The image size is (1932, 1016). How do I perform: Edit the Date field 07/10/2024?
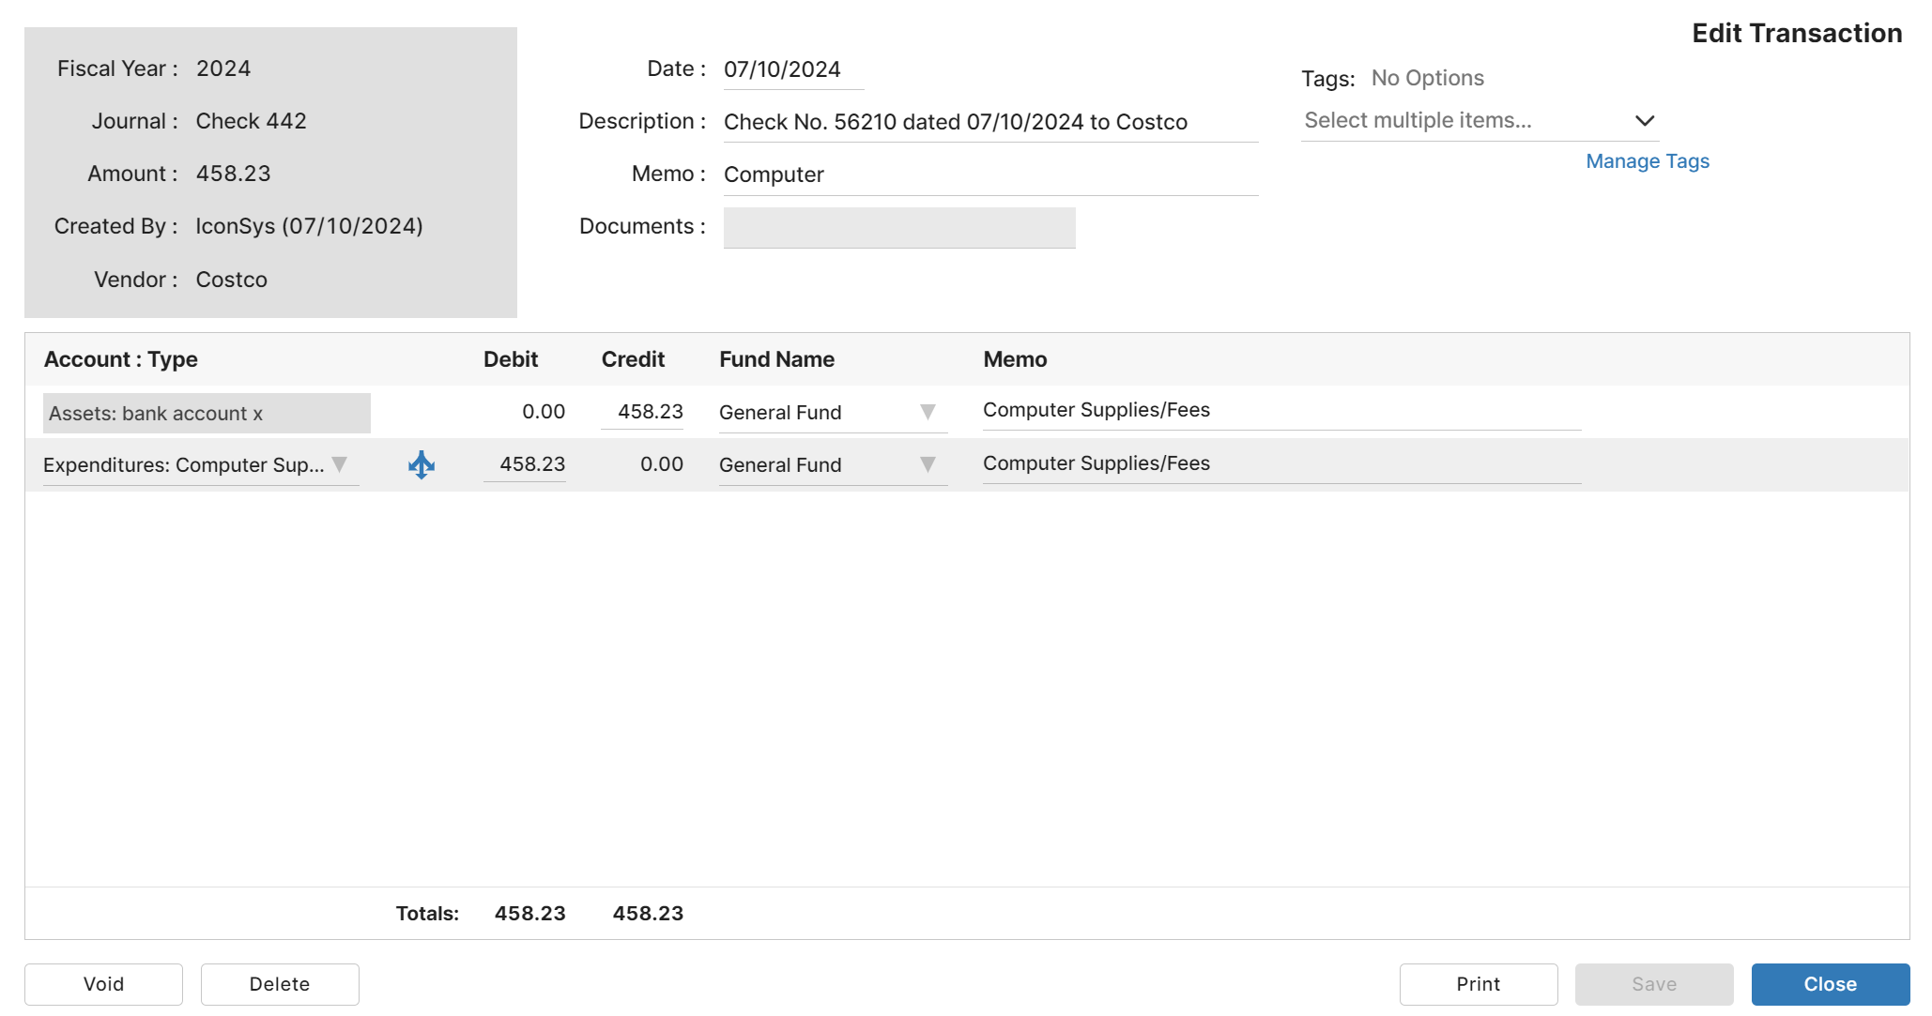click(x=793, y=70)
